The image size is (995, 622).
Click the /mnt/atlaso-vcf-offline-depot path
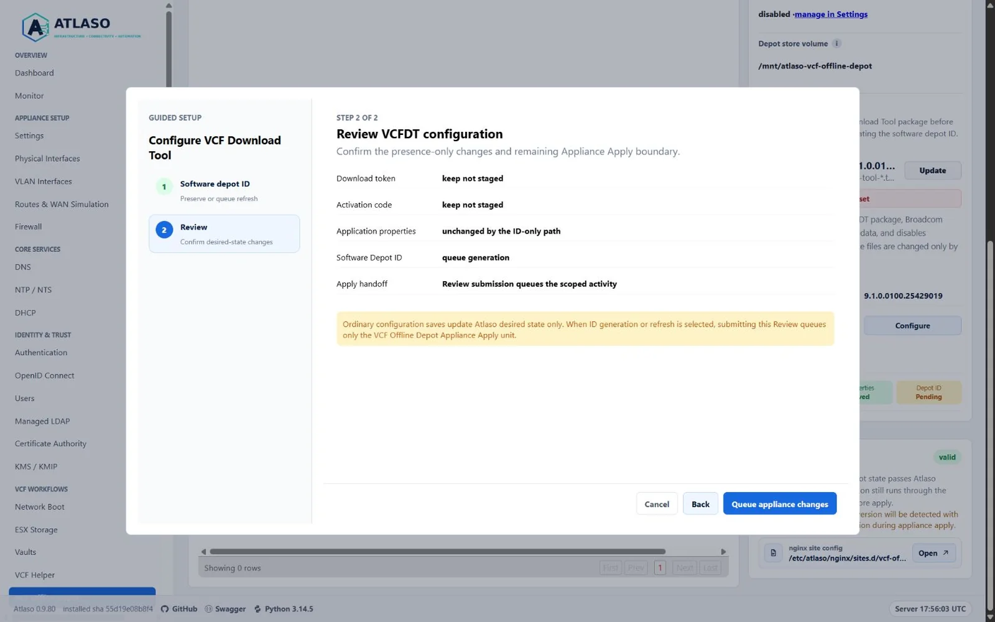(815, 66)
